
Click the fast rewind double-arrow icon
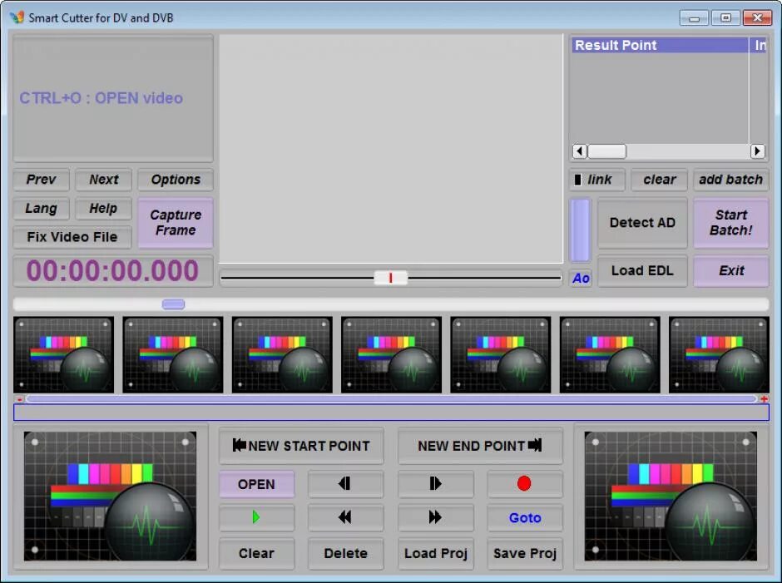345,517
